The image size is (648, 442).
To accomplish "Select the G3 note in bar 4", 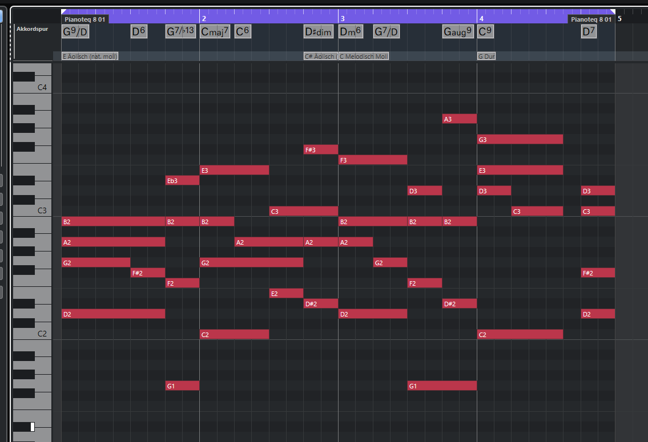I will [x=520, y=139].
